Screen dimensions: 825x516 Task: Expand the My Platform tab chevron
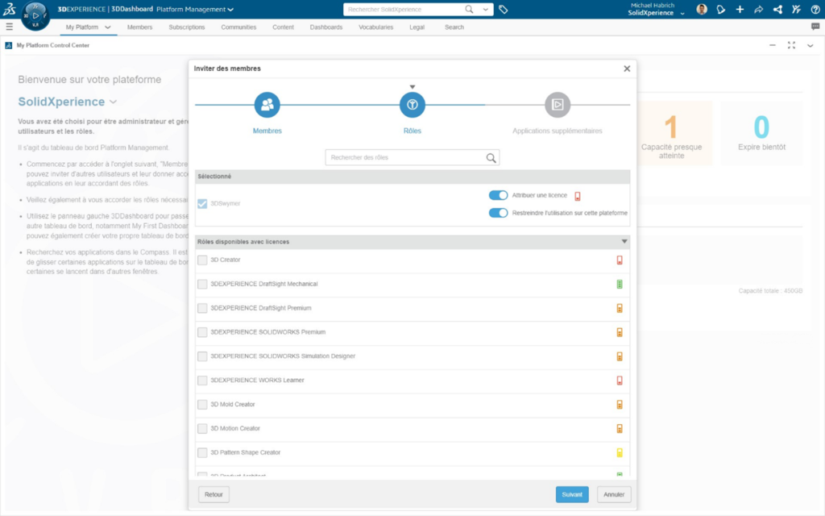(108, 27)
